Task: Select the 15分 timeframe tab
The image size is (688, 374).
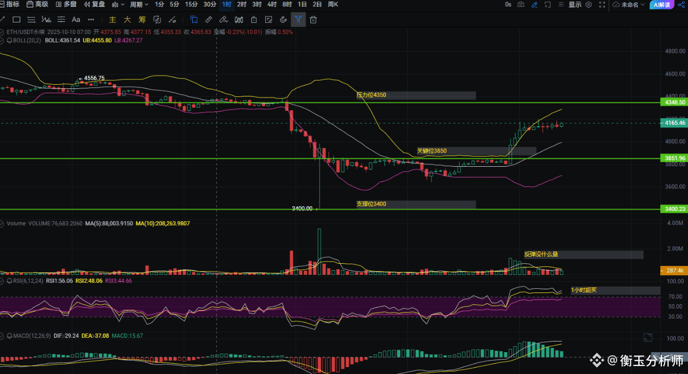Action: pyautogui.click(x=191, y=4)
